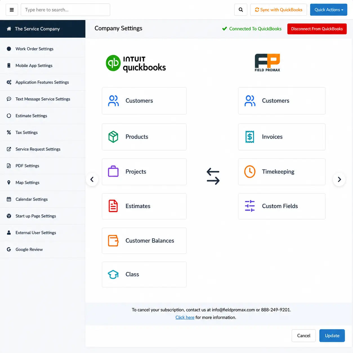Open the hamburger menu button
353x353 pixels.
[12, 10]
